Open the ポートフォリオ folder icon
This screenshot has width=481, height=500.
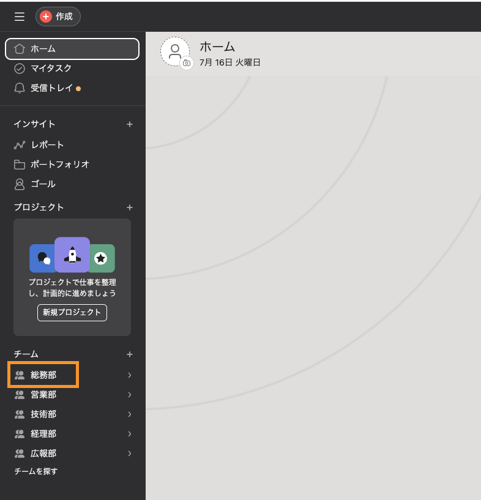[x=20, y=165]
